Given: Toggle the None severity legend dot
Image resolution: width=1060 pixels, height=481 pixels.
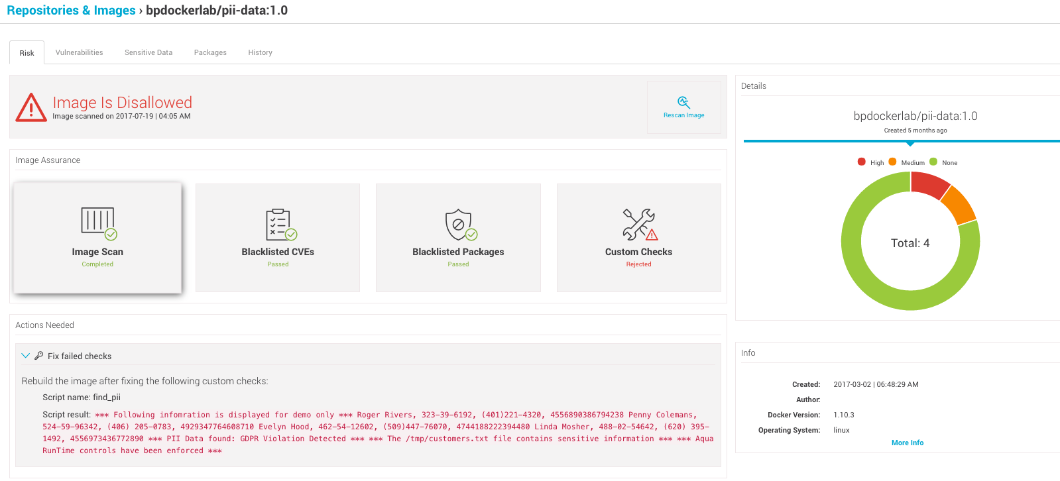Looking at the screenshot, I should pyautogui.click(x=933, y=162).
